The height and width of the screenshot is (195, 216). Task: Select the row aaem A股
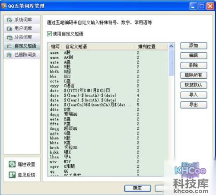coord(108,53)
